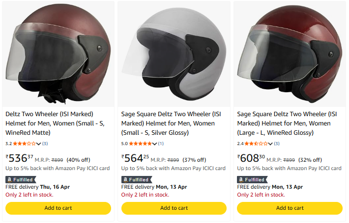Click the 2.4 star rating icons
Viewport: 349px width, 223px height.
[x=256, y=144]
